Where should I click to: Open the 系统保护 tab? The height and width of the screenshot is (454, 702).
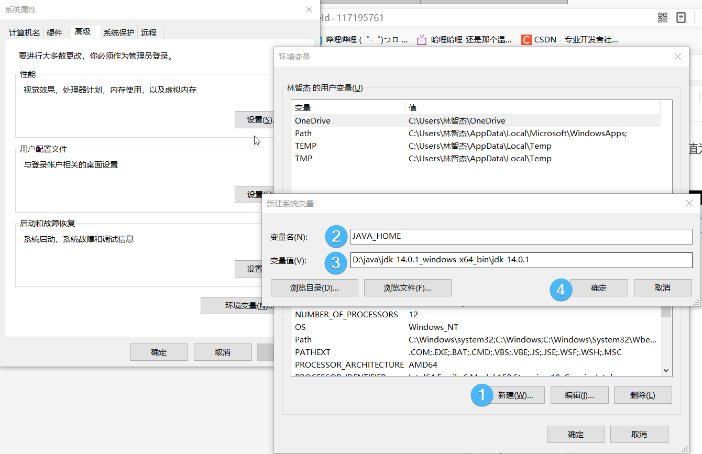click(118, 32)
